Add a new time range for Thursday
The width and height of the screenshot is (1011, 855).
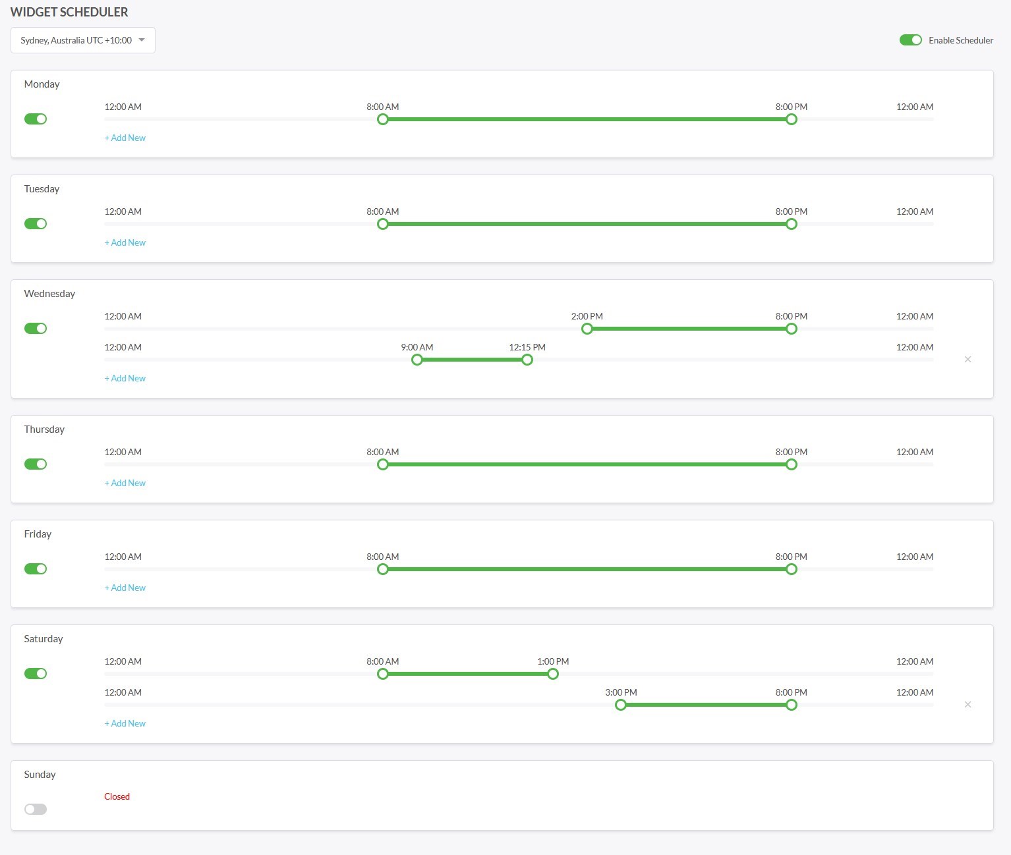125,483
